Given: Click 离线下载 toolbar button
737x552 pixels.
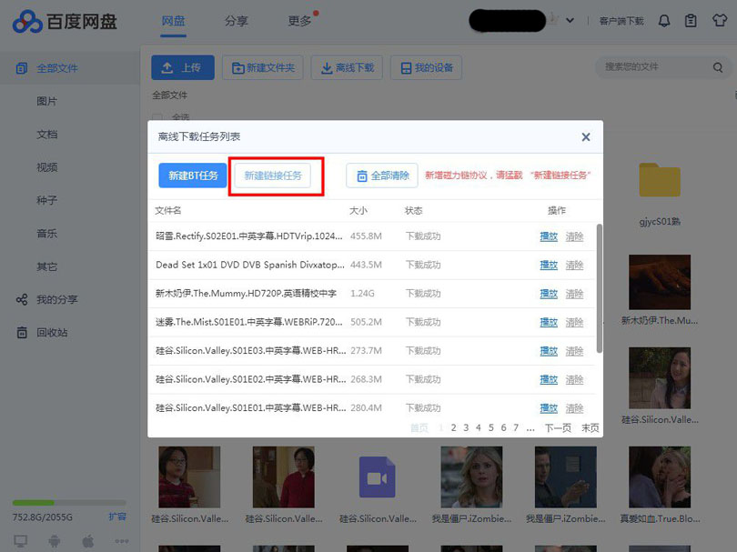Looking at the screenshot, I should point(347,67).
